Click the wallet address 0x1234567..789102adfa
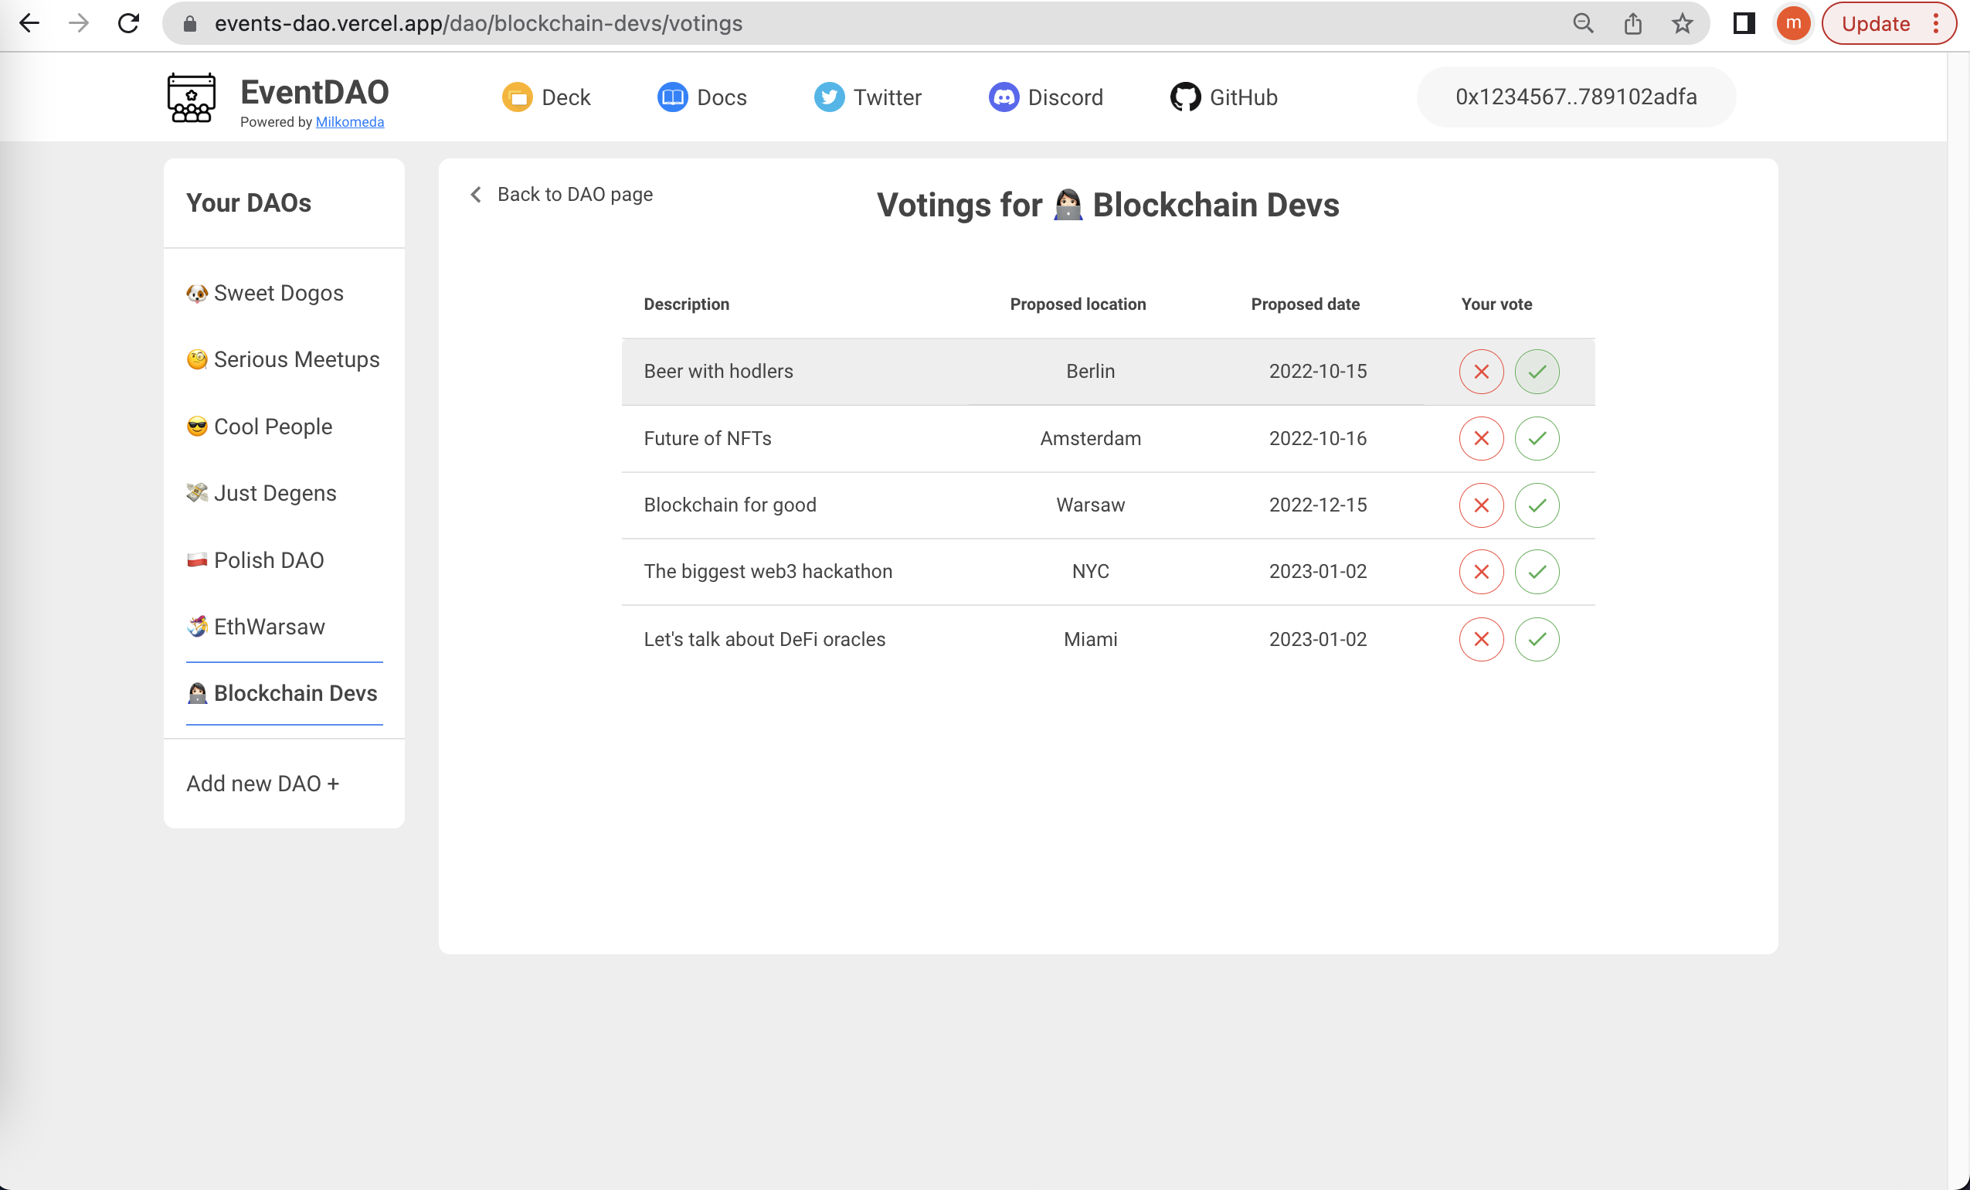The height and width of the screenshot is (1190, 1970). 1575,97
